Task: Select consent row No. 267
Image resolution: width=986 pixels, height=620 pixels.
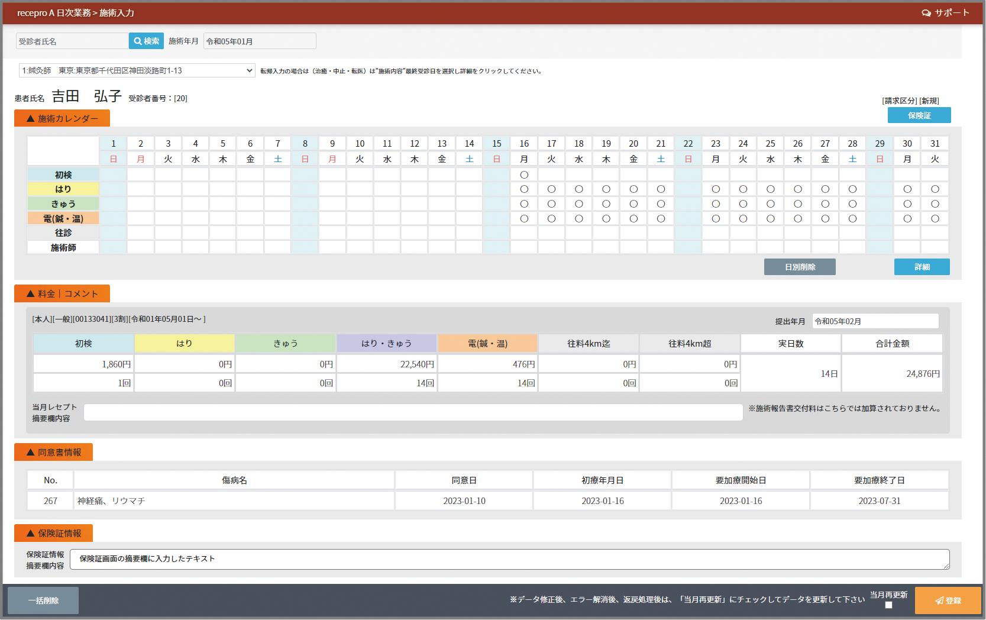Action: 50,500
